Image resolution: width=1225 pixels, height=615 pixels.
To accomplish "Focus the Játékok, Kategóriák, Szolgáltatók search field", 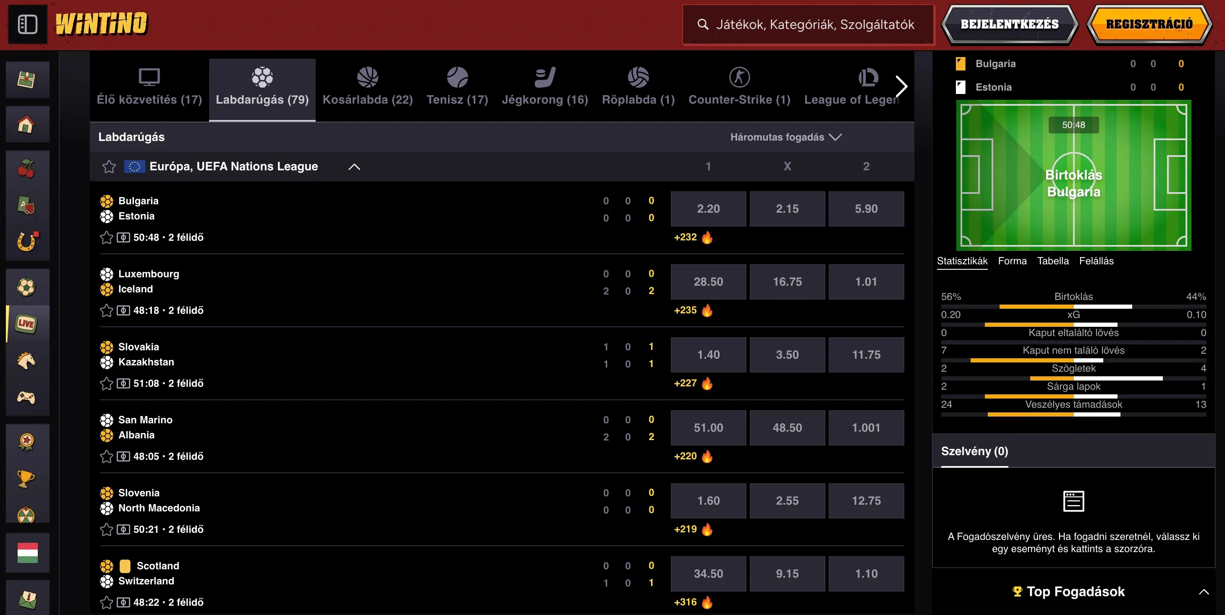I will 809,25.
